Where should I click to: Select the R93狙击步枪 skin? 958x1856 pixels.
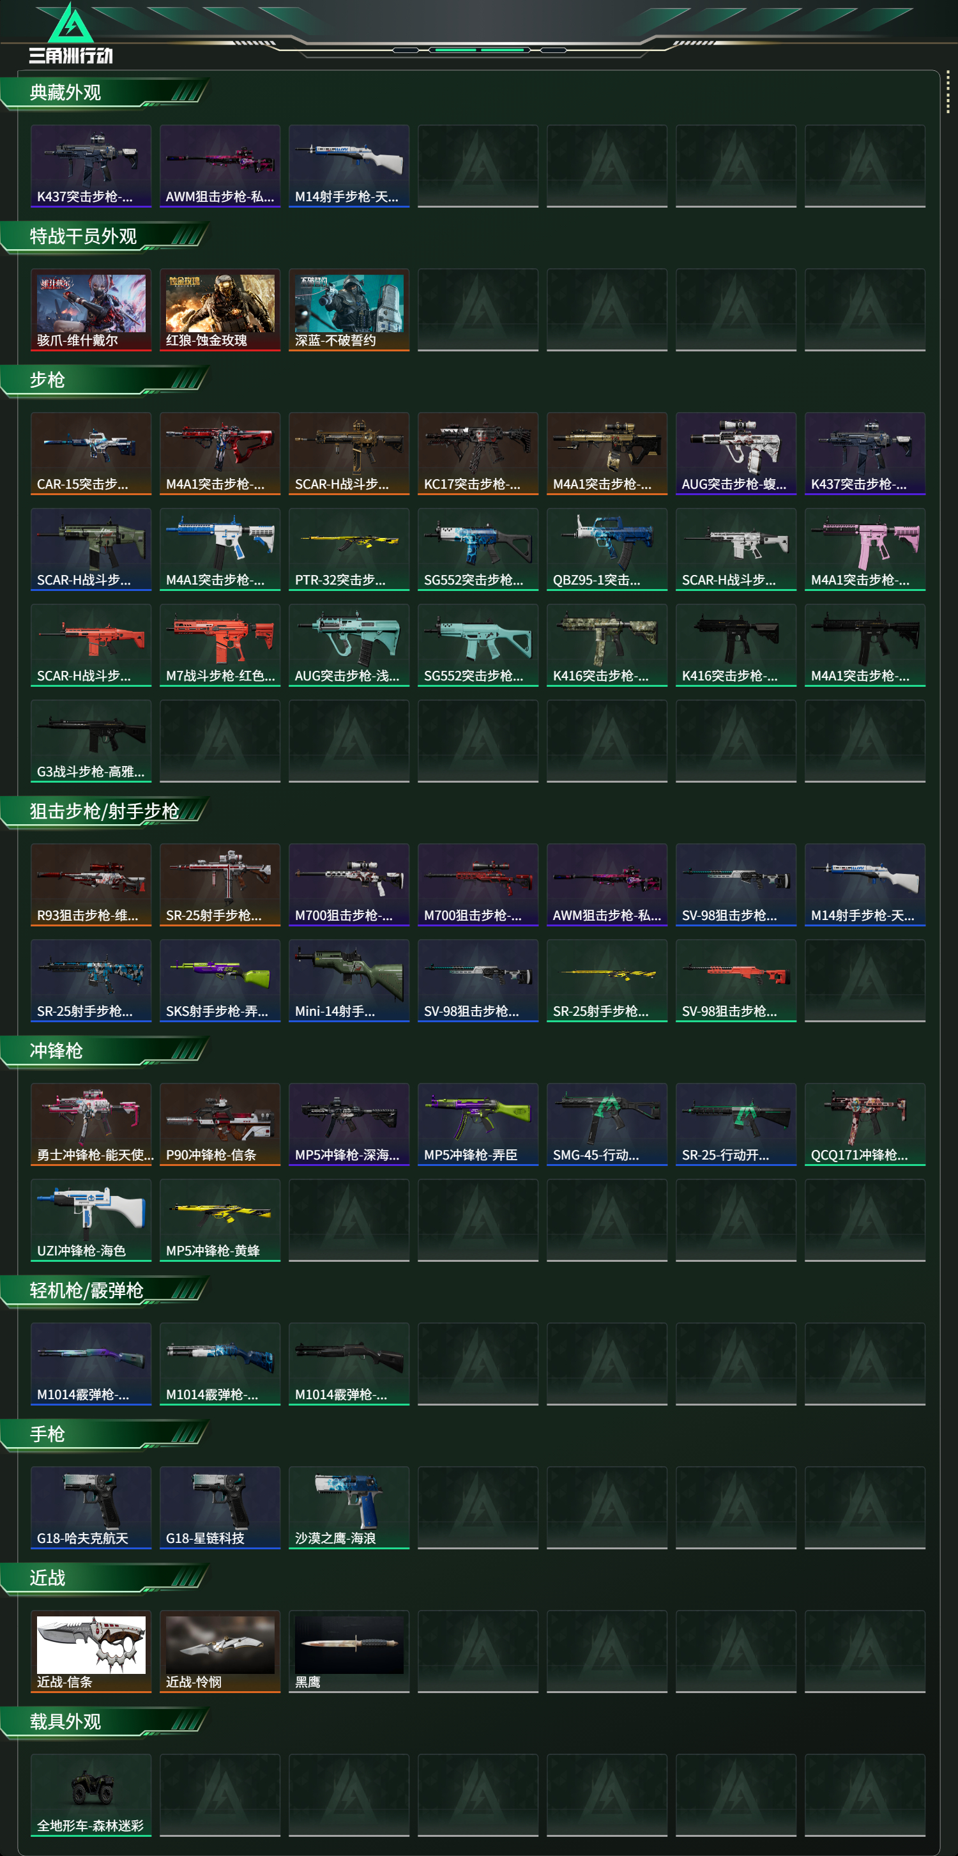click(91, 885)
